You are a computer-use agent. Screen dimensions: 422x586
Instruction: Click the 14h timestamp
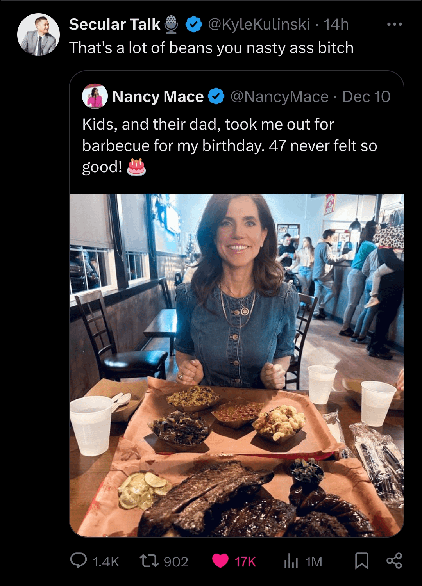336,24
